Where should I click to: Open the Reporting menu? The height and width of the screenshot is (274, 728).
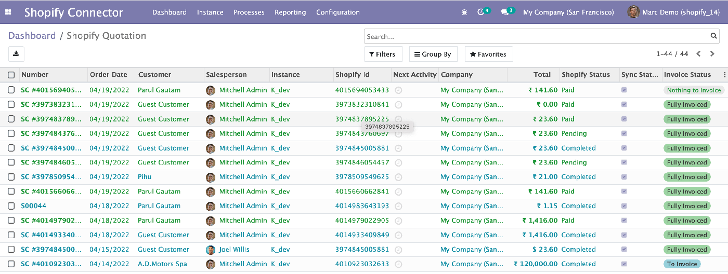click(x=290, y=12)
